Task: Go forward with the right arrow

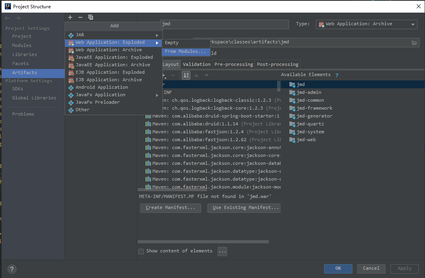Action: (18, 18)
